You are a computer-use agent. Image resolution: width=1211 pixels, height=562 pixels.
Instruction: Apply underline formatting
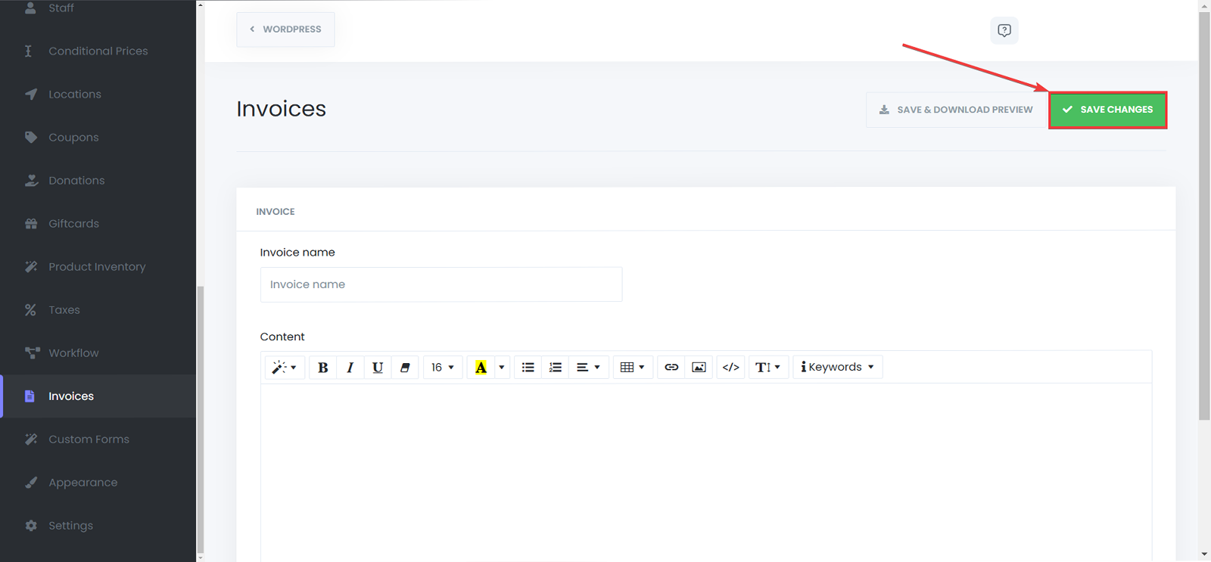click(378, 368)
